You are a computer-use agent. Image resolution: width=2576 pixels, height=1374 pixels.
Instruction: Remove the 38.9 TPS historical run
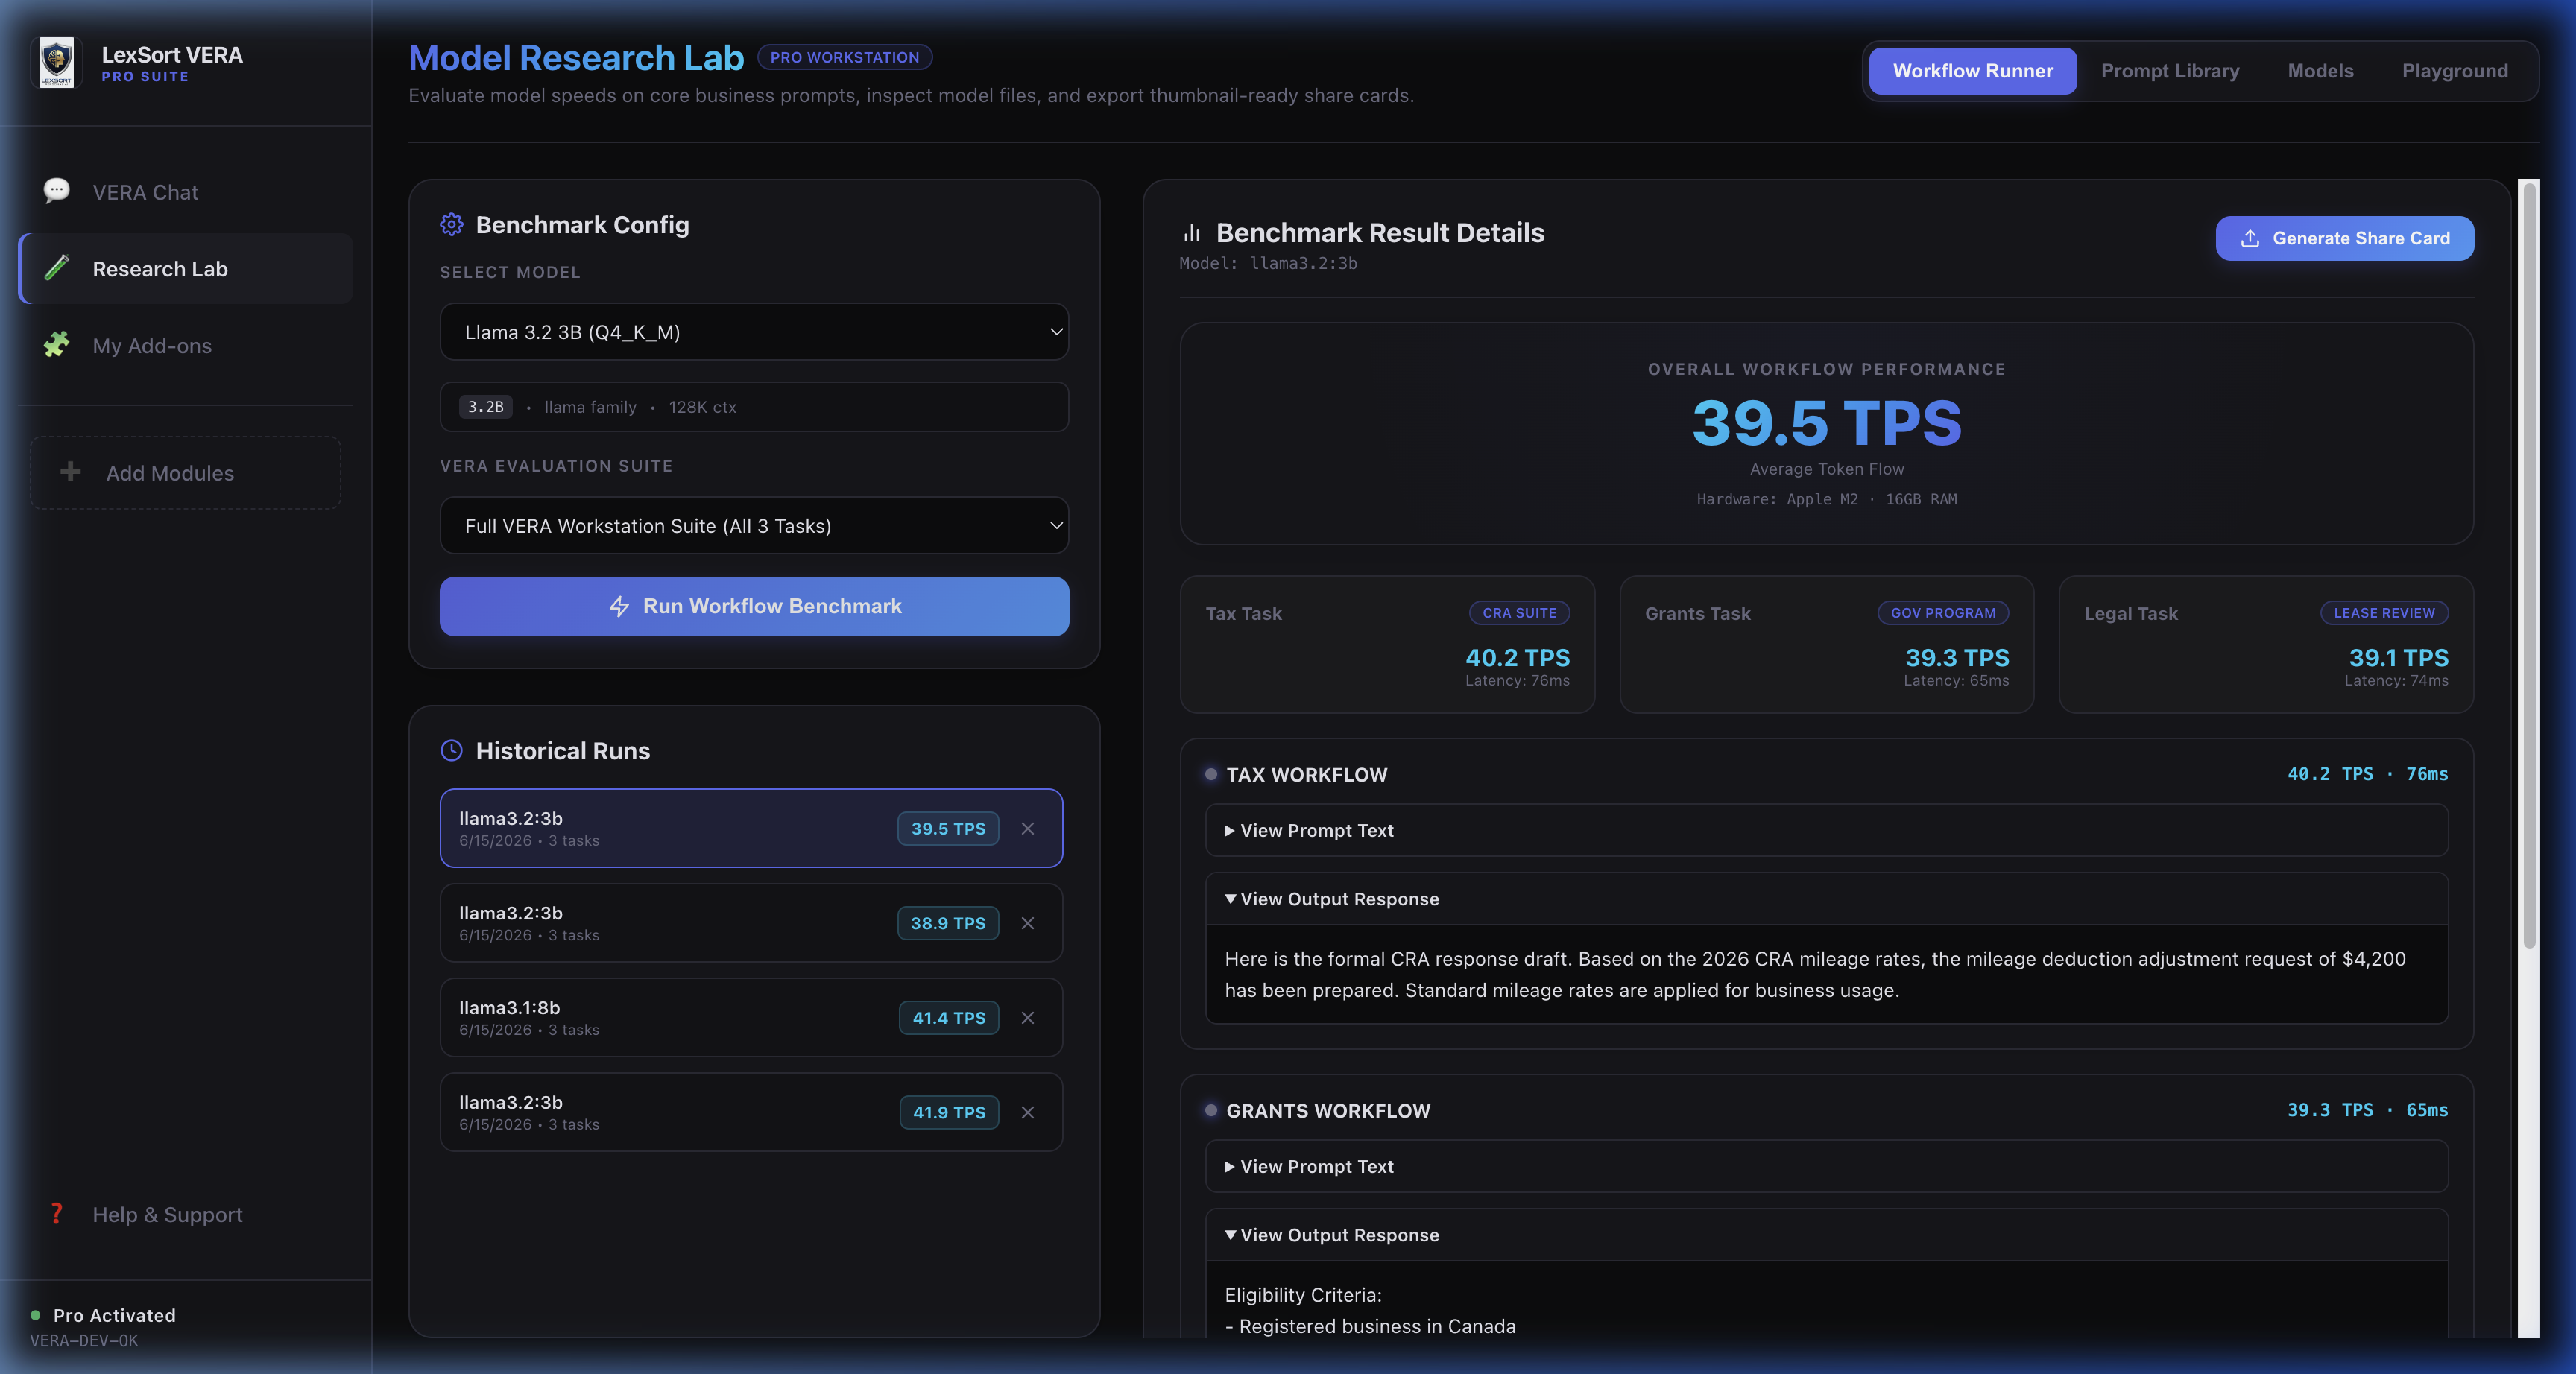click(x=1028, y=923)
